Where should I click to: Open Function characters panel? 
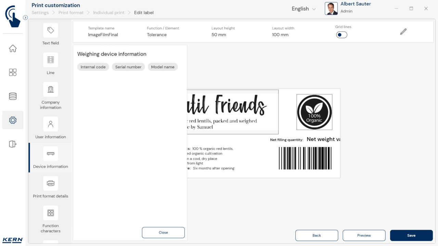51,213
